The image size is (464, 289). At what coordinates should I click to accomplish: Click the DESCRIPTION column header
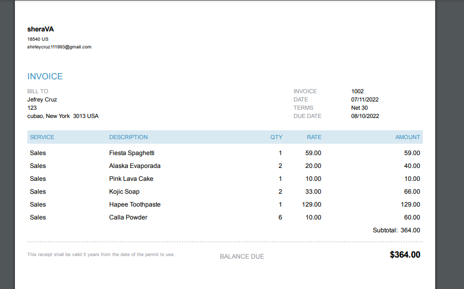[x=128, y=137]
